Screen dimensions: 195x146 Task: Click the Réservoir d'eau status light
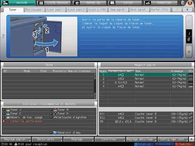(51, 133)
